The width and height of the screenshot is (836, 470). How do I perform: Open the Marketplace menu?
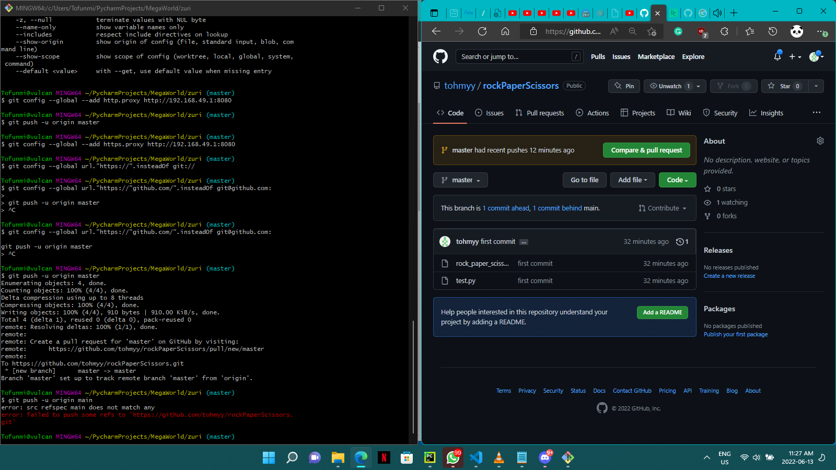656,56
